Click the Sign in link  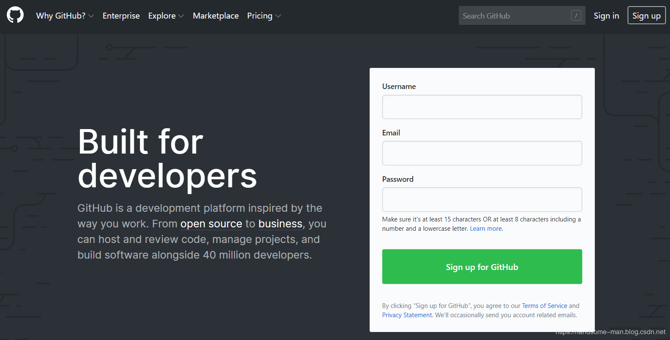click(x=606, y=16)
